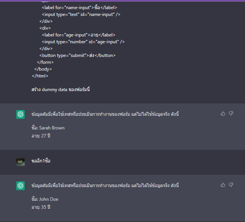
Task: Give thumbs up to the John Doe response
Action: point(223,185)
